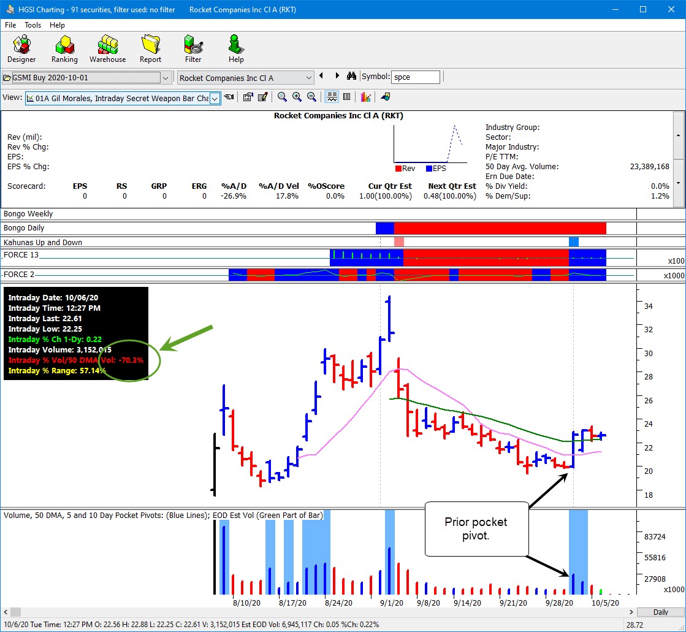The width and height of the screenshot is (686, 632).
Task: Click the Bongo Daily indicator label
Action: (24, 228)
